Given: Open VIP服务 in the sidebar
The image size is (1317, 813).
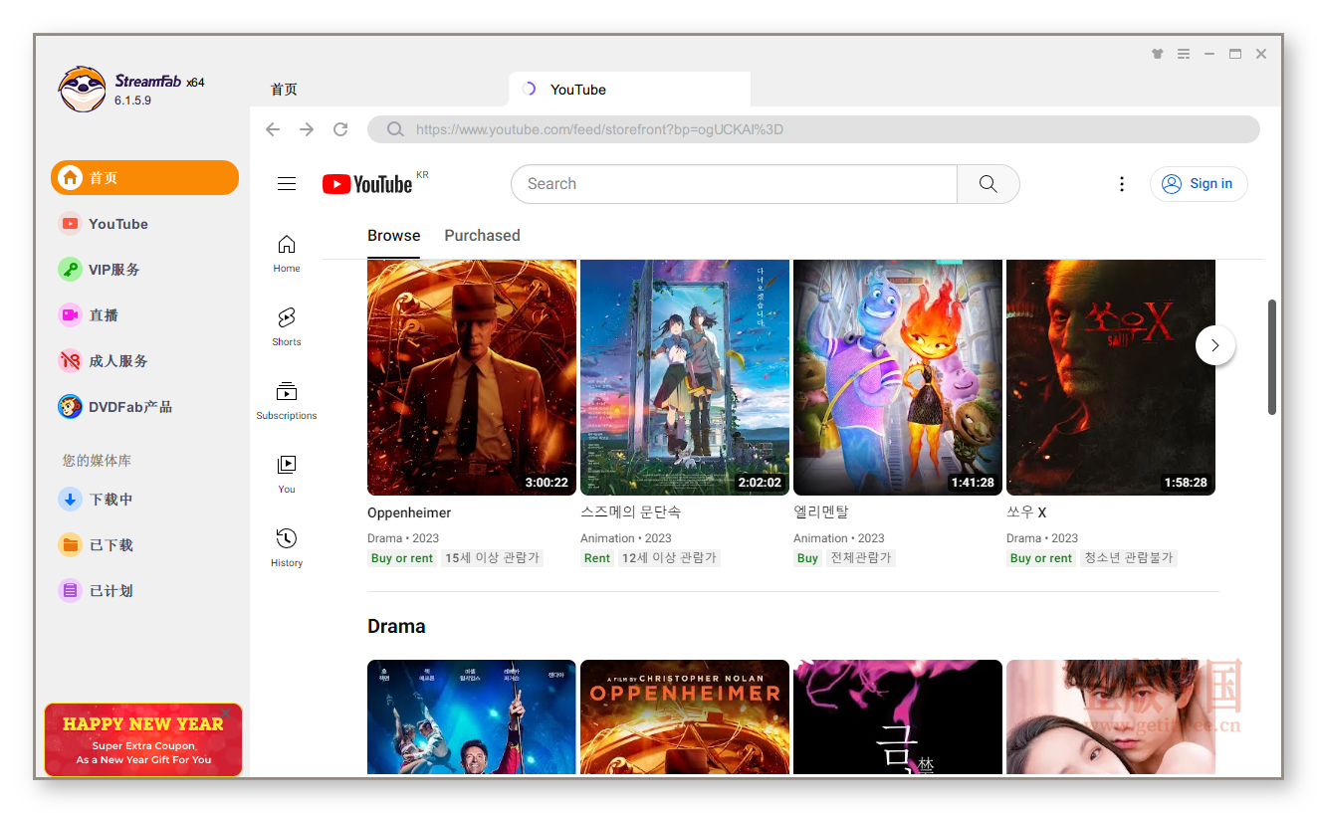Looking at the screenshot, I should coord(100,270).
